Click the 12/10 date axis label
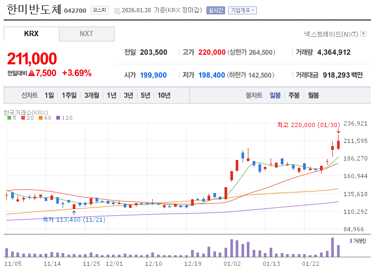Viewport: 371px width, 269px height. click(x=153, y=264)
